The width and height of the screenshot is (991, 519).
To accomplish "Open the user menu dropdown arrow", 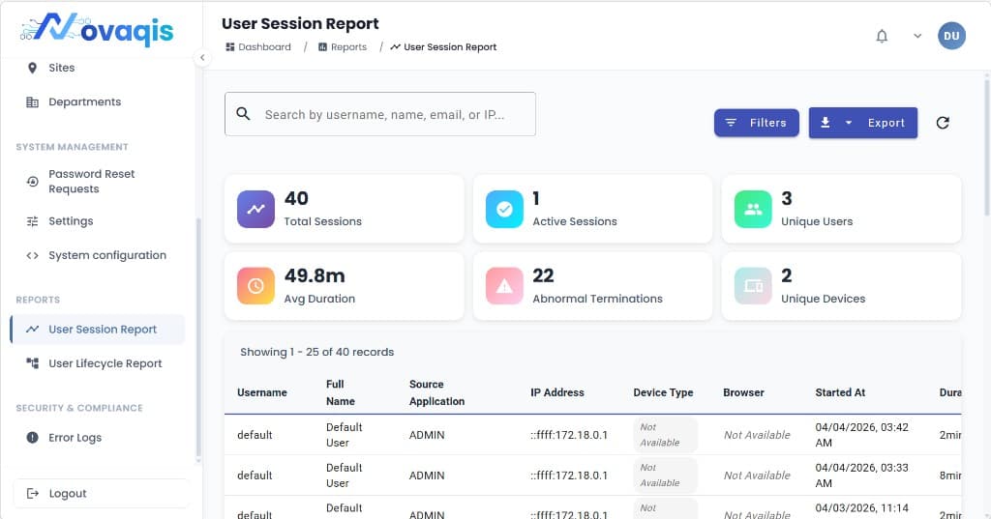I will pos(917,36).
